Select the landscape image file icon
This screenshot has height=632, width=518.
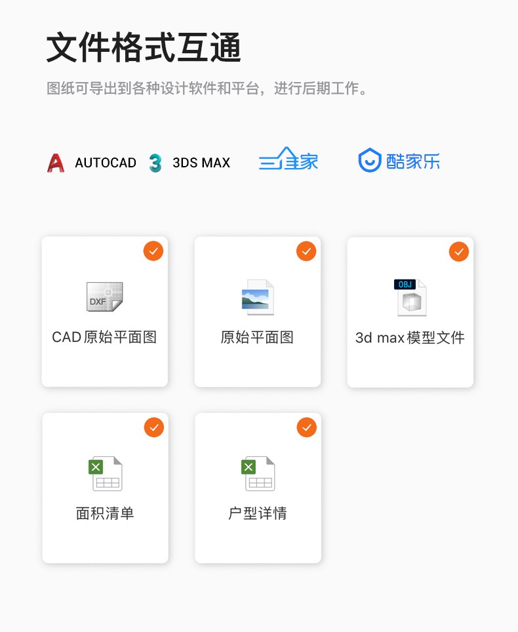pyautogui.click(x=257, y=297)
